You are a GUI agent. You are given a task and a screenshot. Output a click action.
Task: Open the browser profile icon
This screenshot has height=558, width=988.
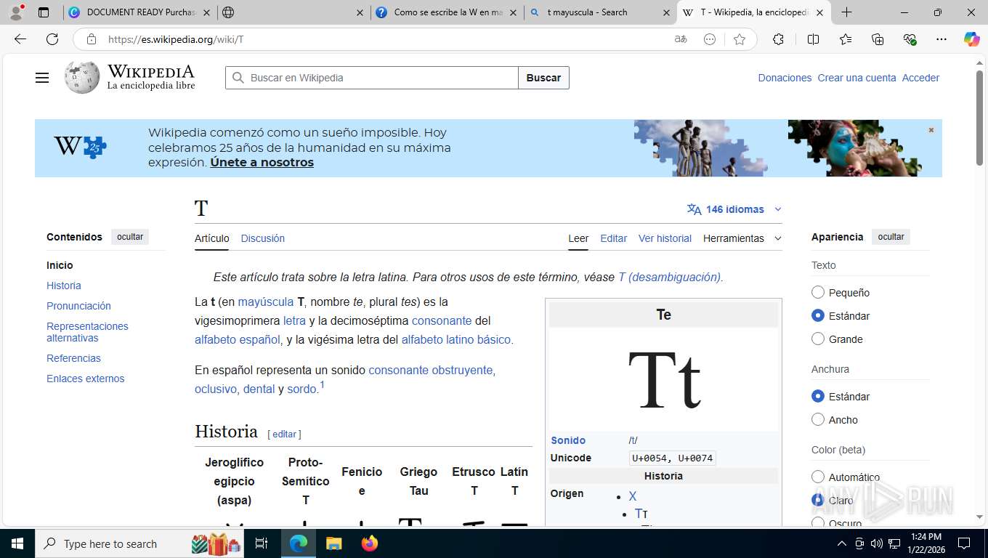pos(16,12)
